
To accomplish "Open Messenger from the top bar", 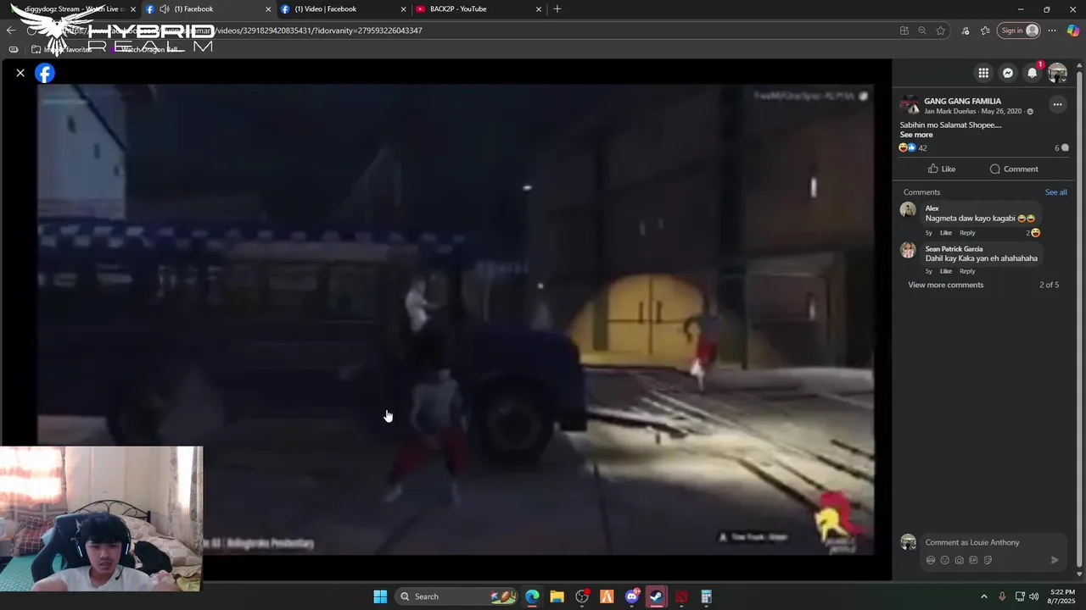I will pos(1008,73).
